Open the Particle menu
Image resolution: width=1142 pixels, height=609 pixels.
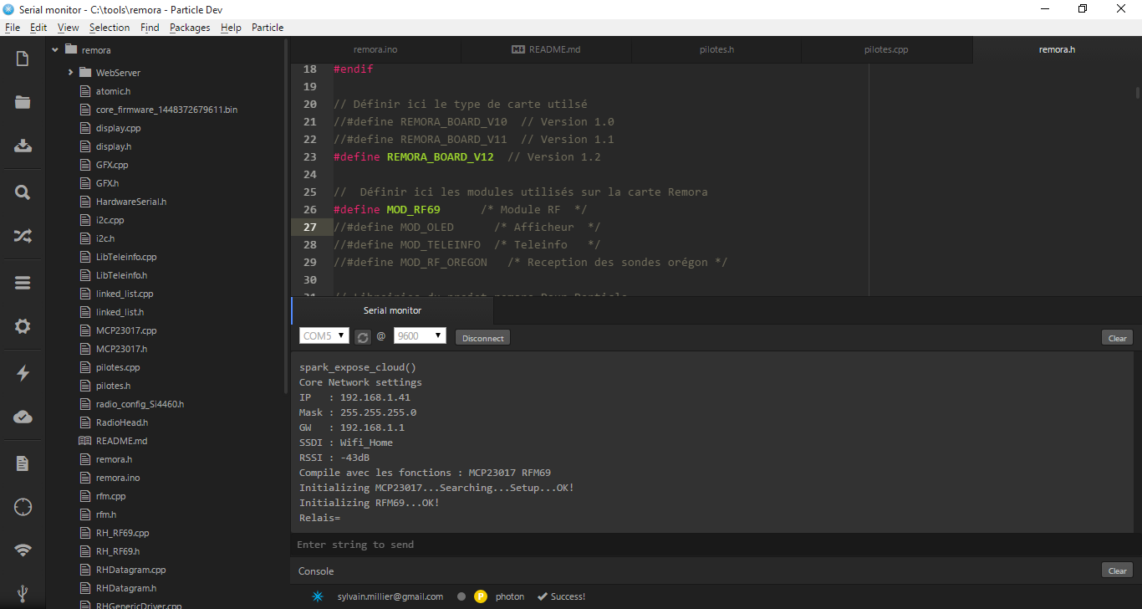[x=268, y=28]
